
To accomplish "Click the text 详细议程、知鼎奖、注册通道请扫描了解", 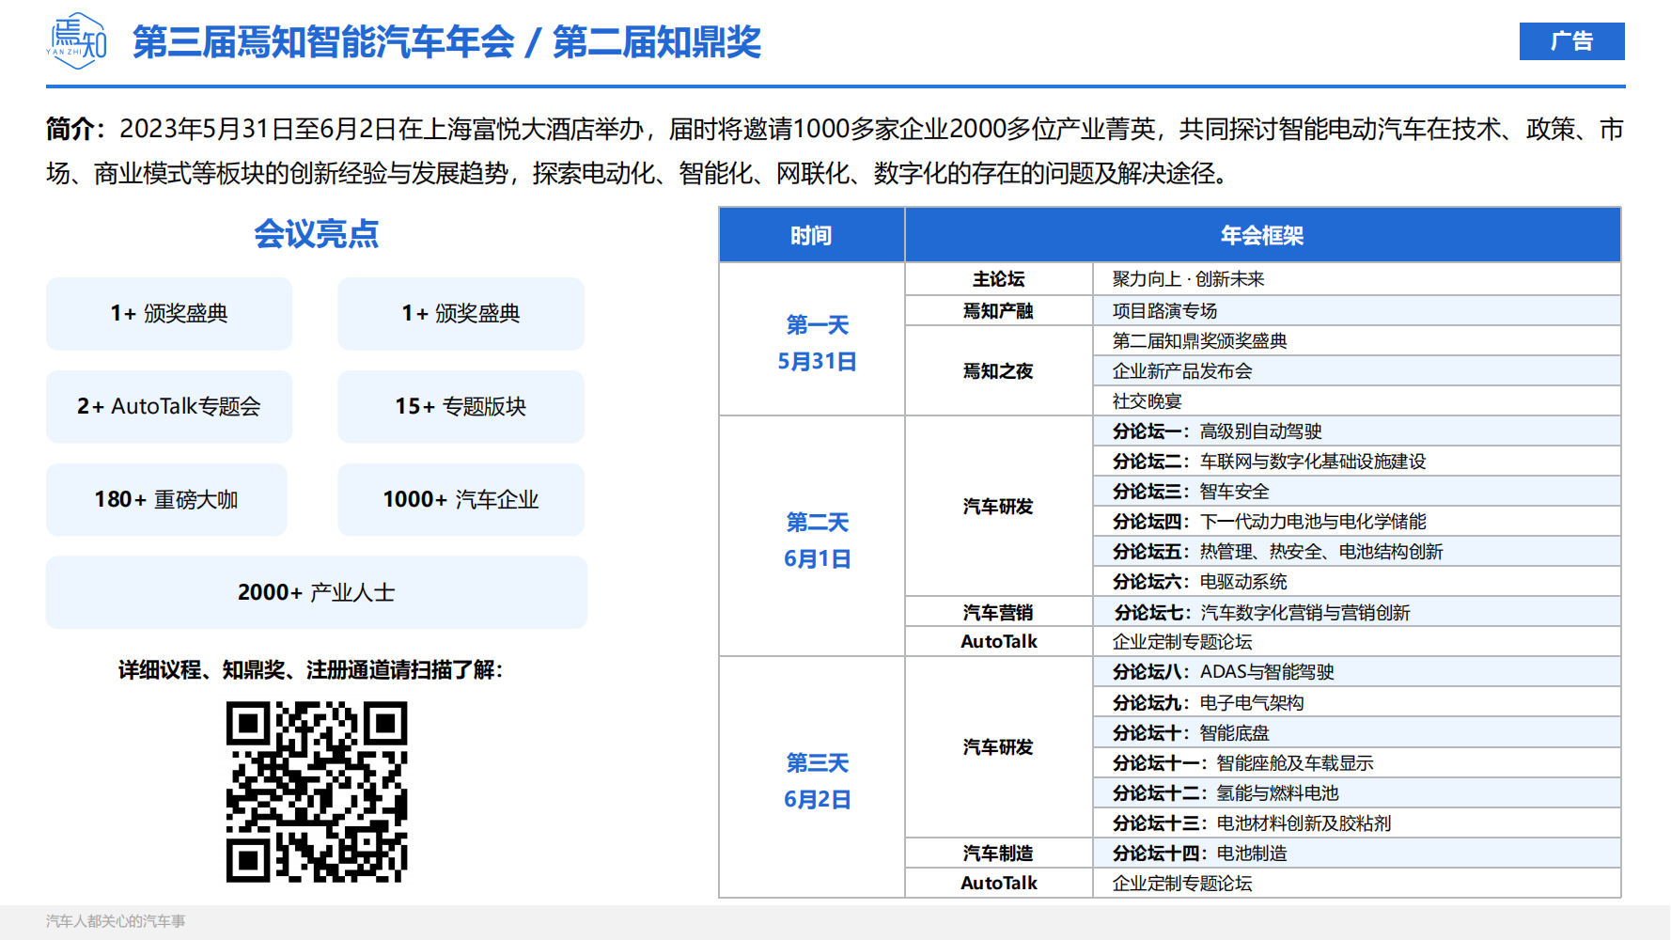I will click(311, 669).
